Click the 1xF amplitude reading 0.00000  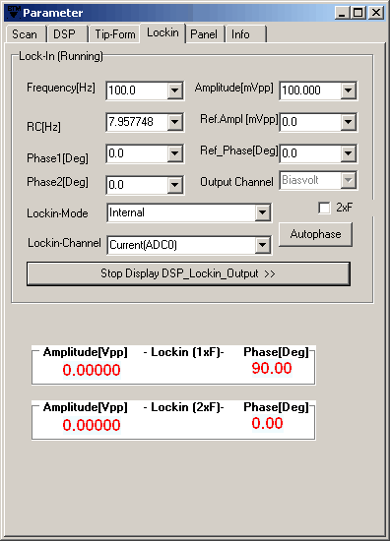pyautogui.click(x=92, y=370)
